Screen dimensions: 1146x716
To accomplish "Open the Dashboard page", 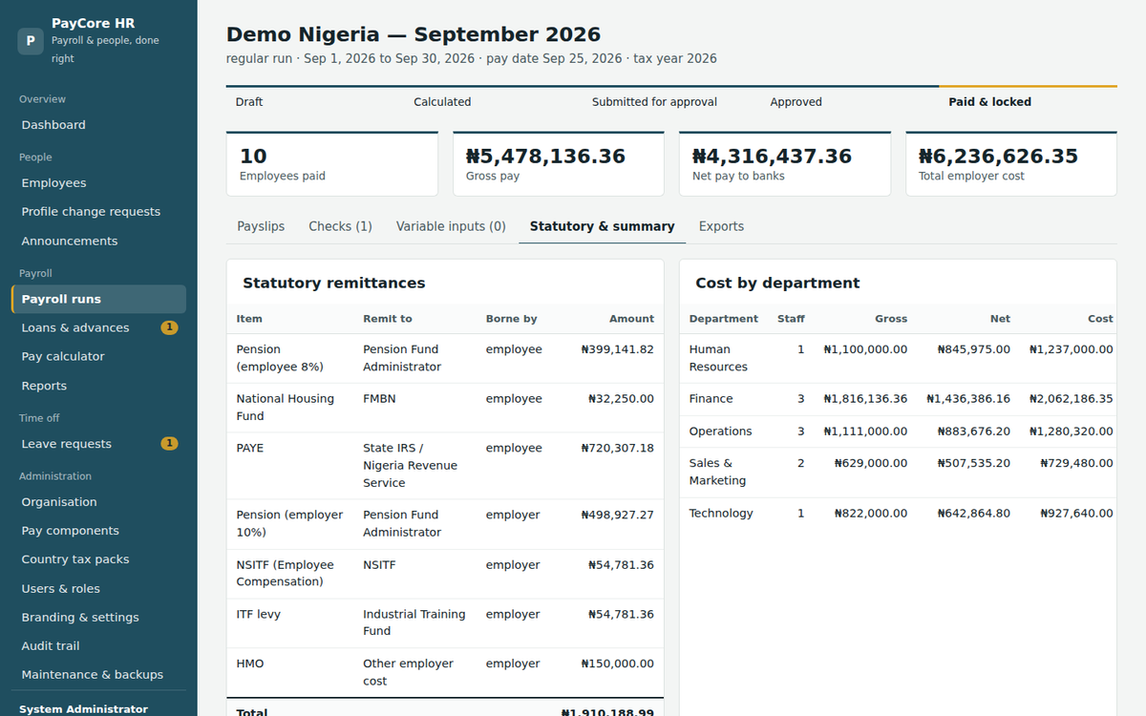I will point(98,125).
